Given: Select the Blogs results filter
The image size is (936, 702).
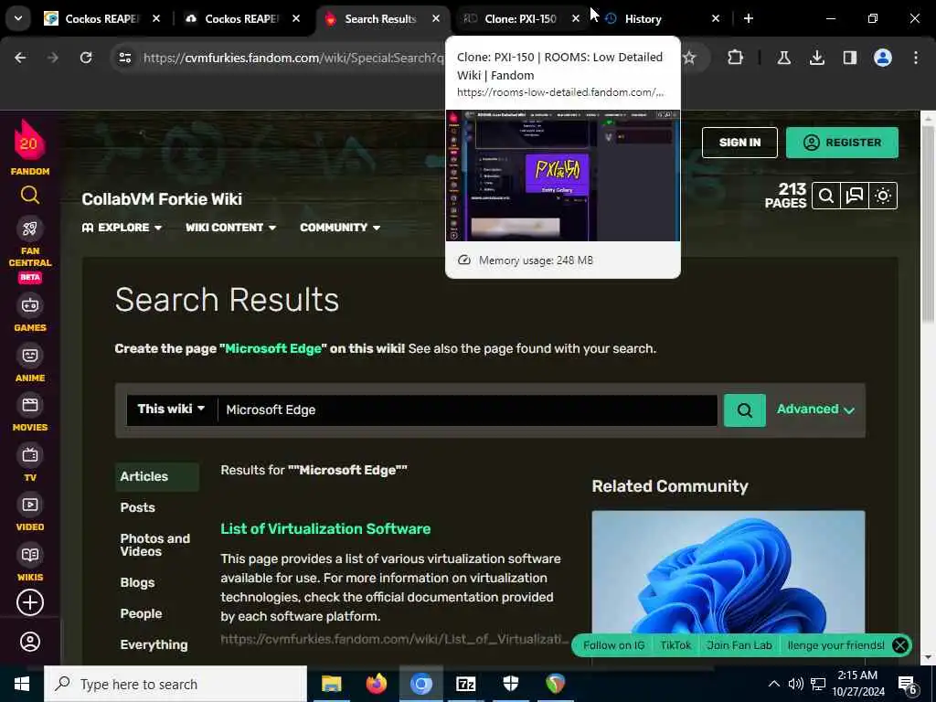Looking at the screenshot, I should click(137, 582).
